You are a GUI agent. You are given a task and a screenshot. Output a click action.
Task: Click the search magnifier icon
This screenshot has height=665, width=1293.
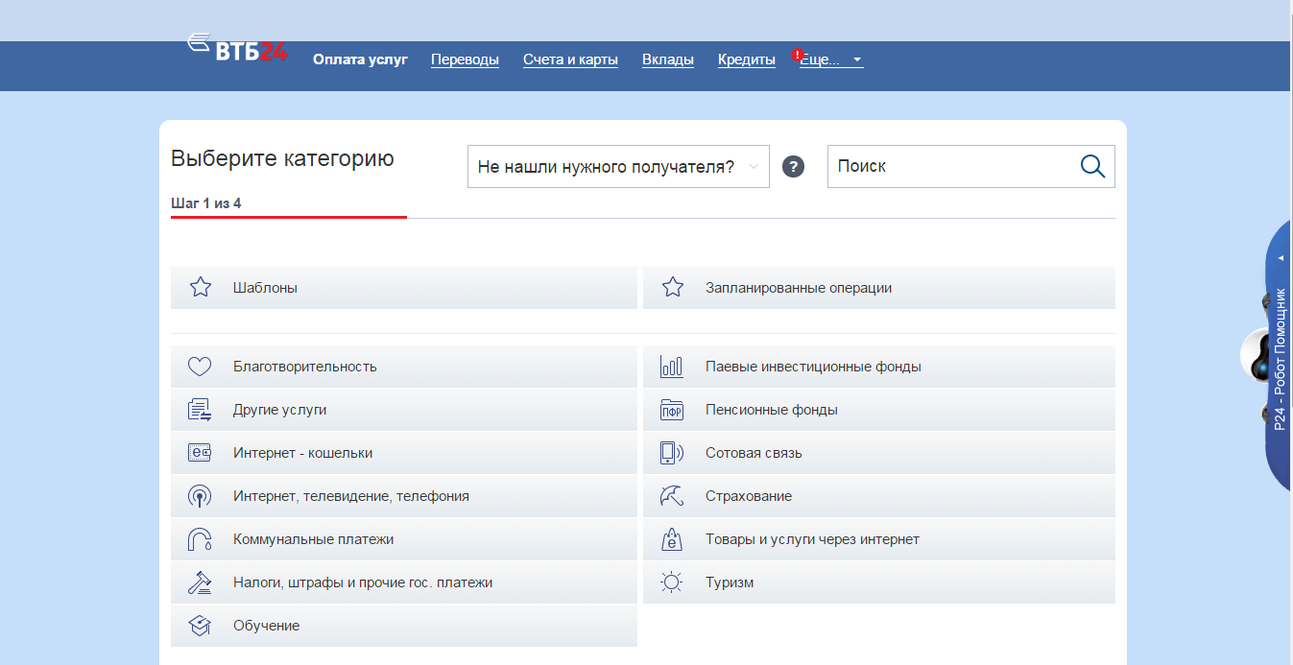pos(1092,166)
